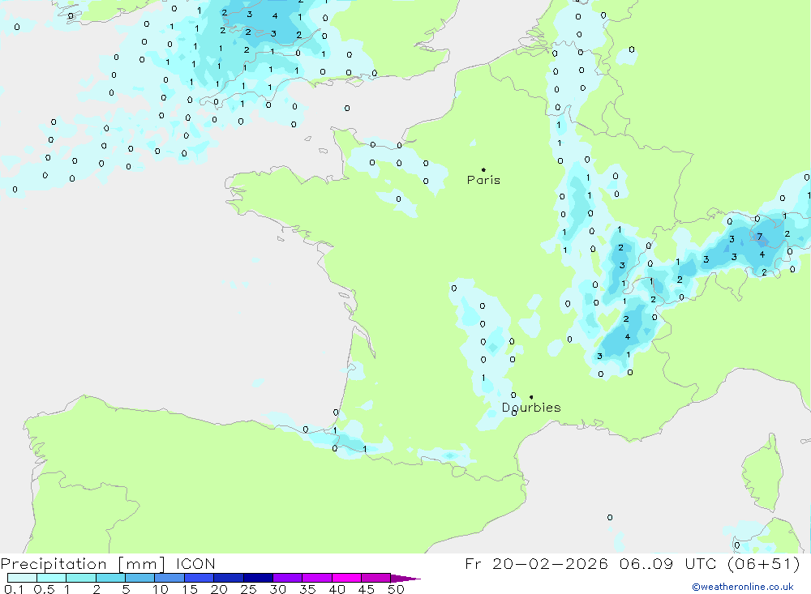This screenshot has width=811, height=594.
Task: Pick the 10–15 mm legend color swatch
Action: pos(169,578)
